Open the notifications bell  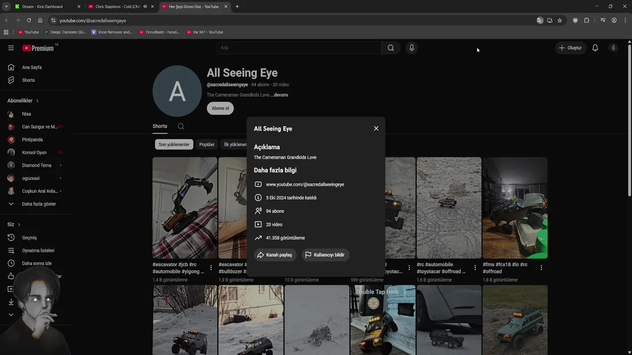click(x=595, y=48)
